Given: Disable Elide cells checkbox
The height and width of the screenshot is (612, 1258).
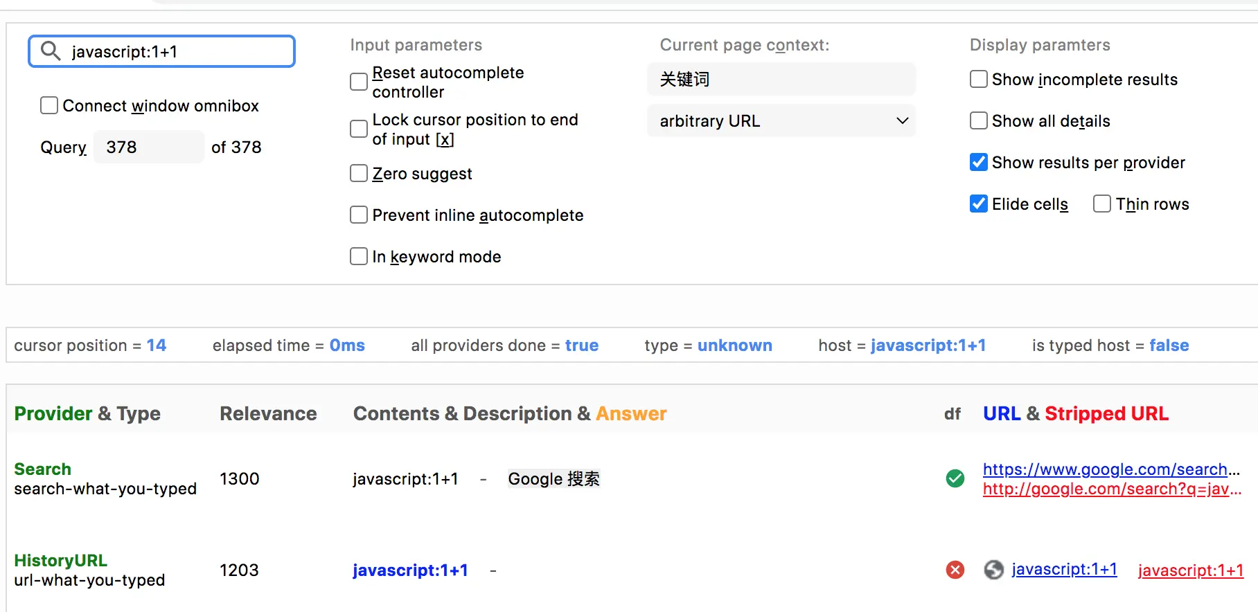Looking at the screenshot, I should 979,204.
